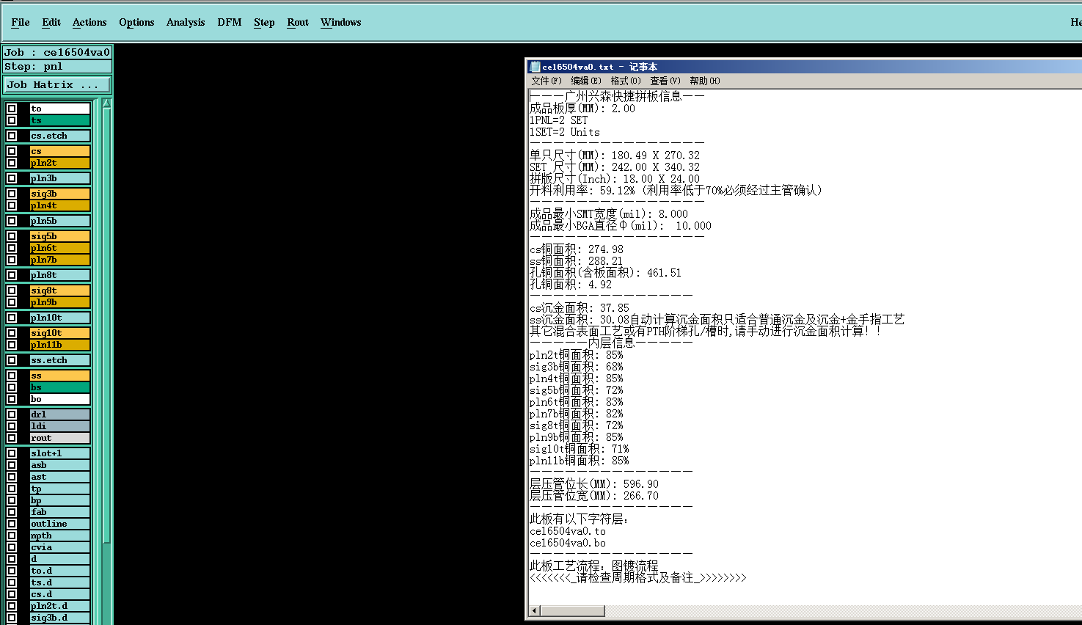
Task: Click the ce16504va0.txt Notepad title bar
Action: click(x=805, y=67)
